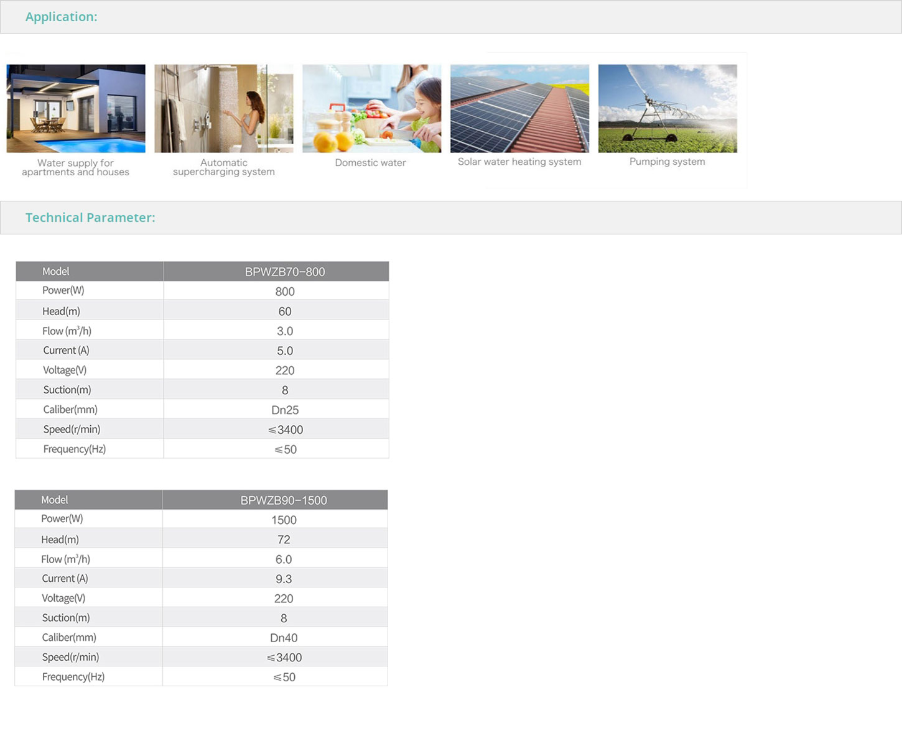The height and width of the screenshot is (736, 902).
Task: Click Voltage(V) label in the BPWZB70-800 table
Action: [x=65, y=370]
